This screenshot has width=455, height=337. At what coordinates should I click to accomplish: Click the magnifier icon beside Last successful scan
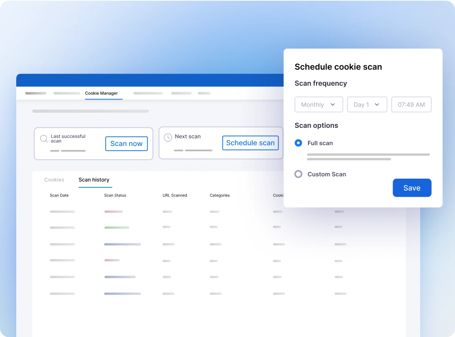pos(44,138)
